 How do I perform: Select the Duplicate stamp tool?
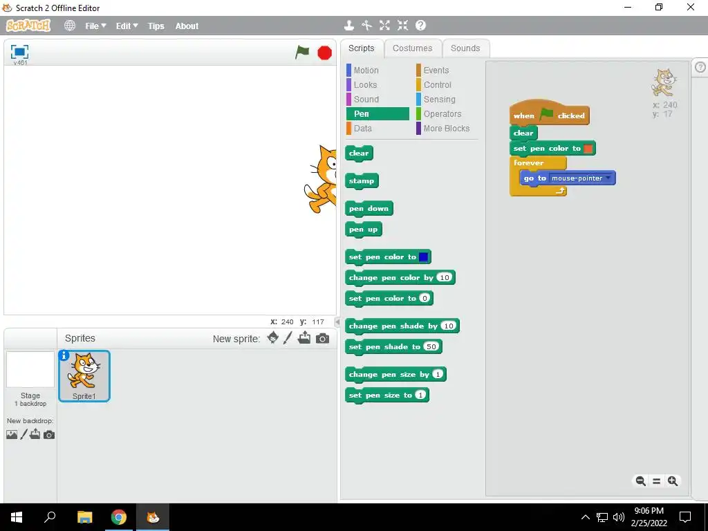click(348, 26)
